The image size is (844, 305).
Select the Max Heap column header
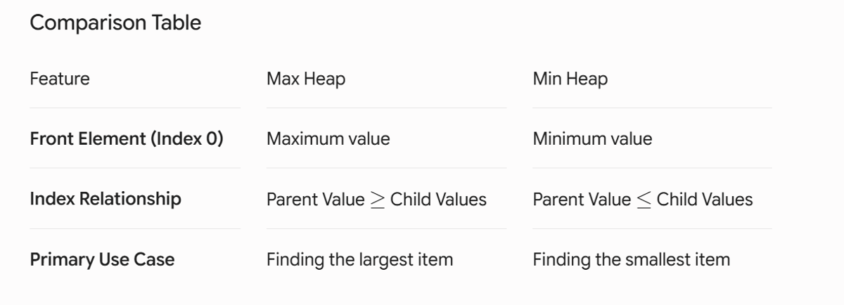[306, 79]
